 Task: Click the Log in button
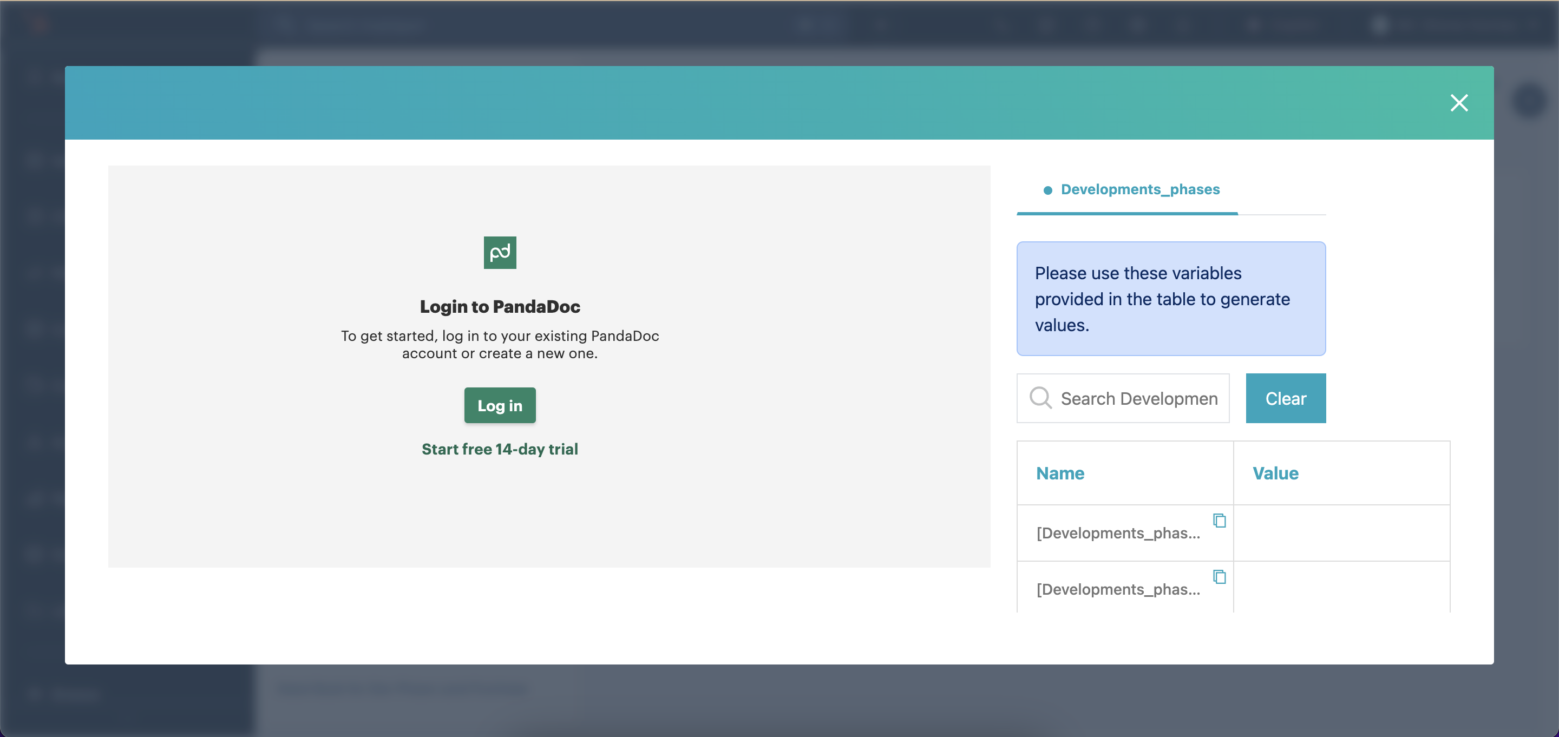click(499, 405)
